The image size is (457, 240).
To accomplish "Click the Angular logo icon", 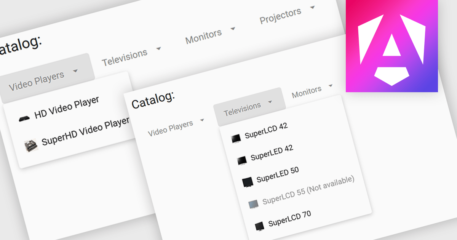I will [391, 46].
